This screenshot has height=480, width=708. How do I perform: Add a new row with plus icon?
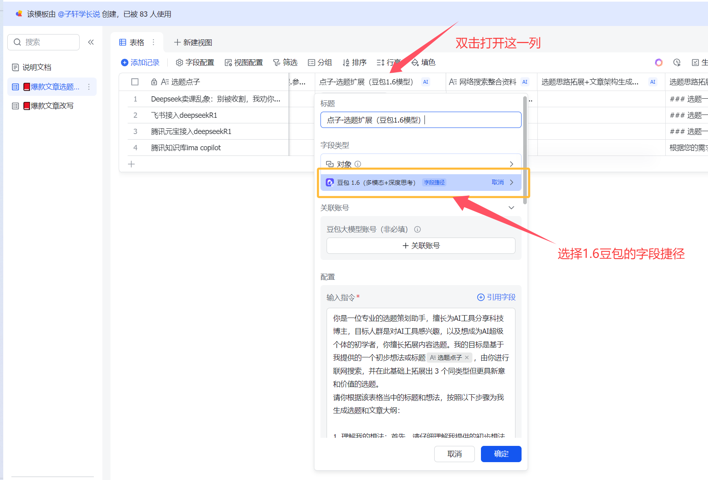coord(131,164)
